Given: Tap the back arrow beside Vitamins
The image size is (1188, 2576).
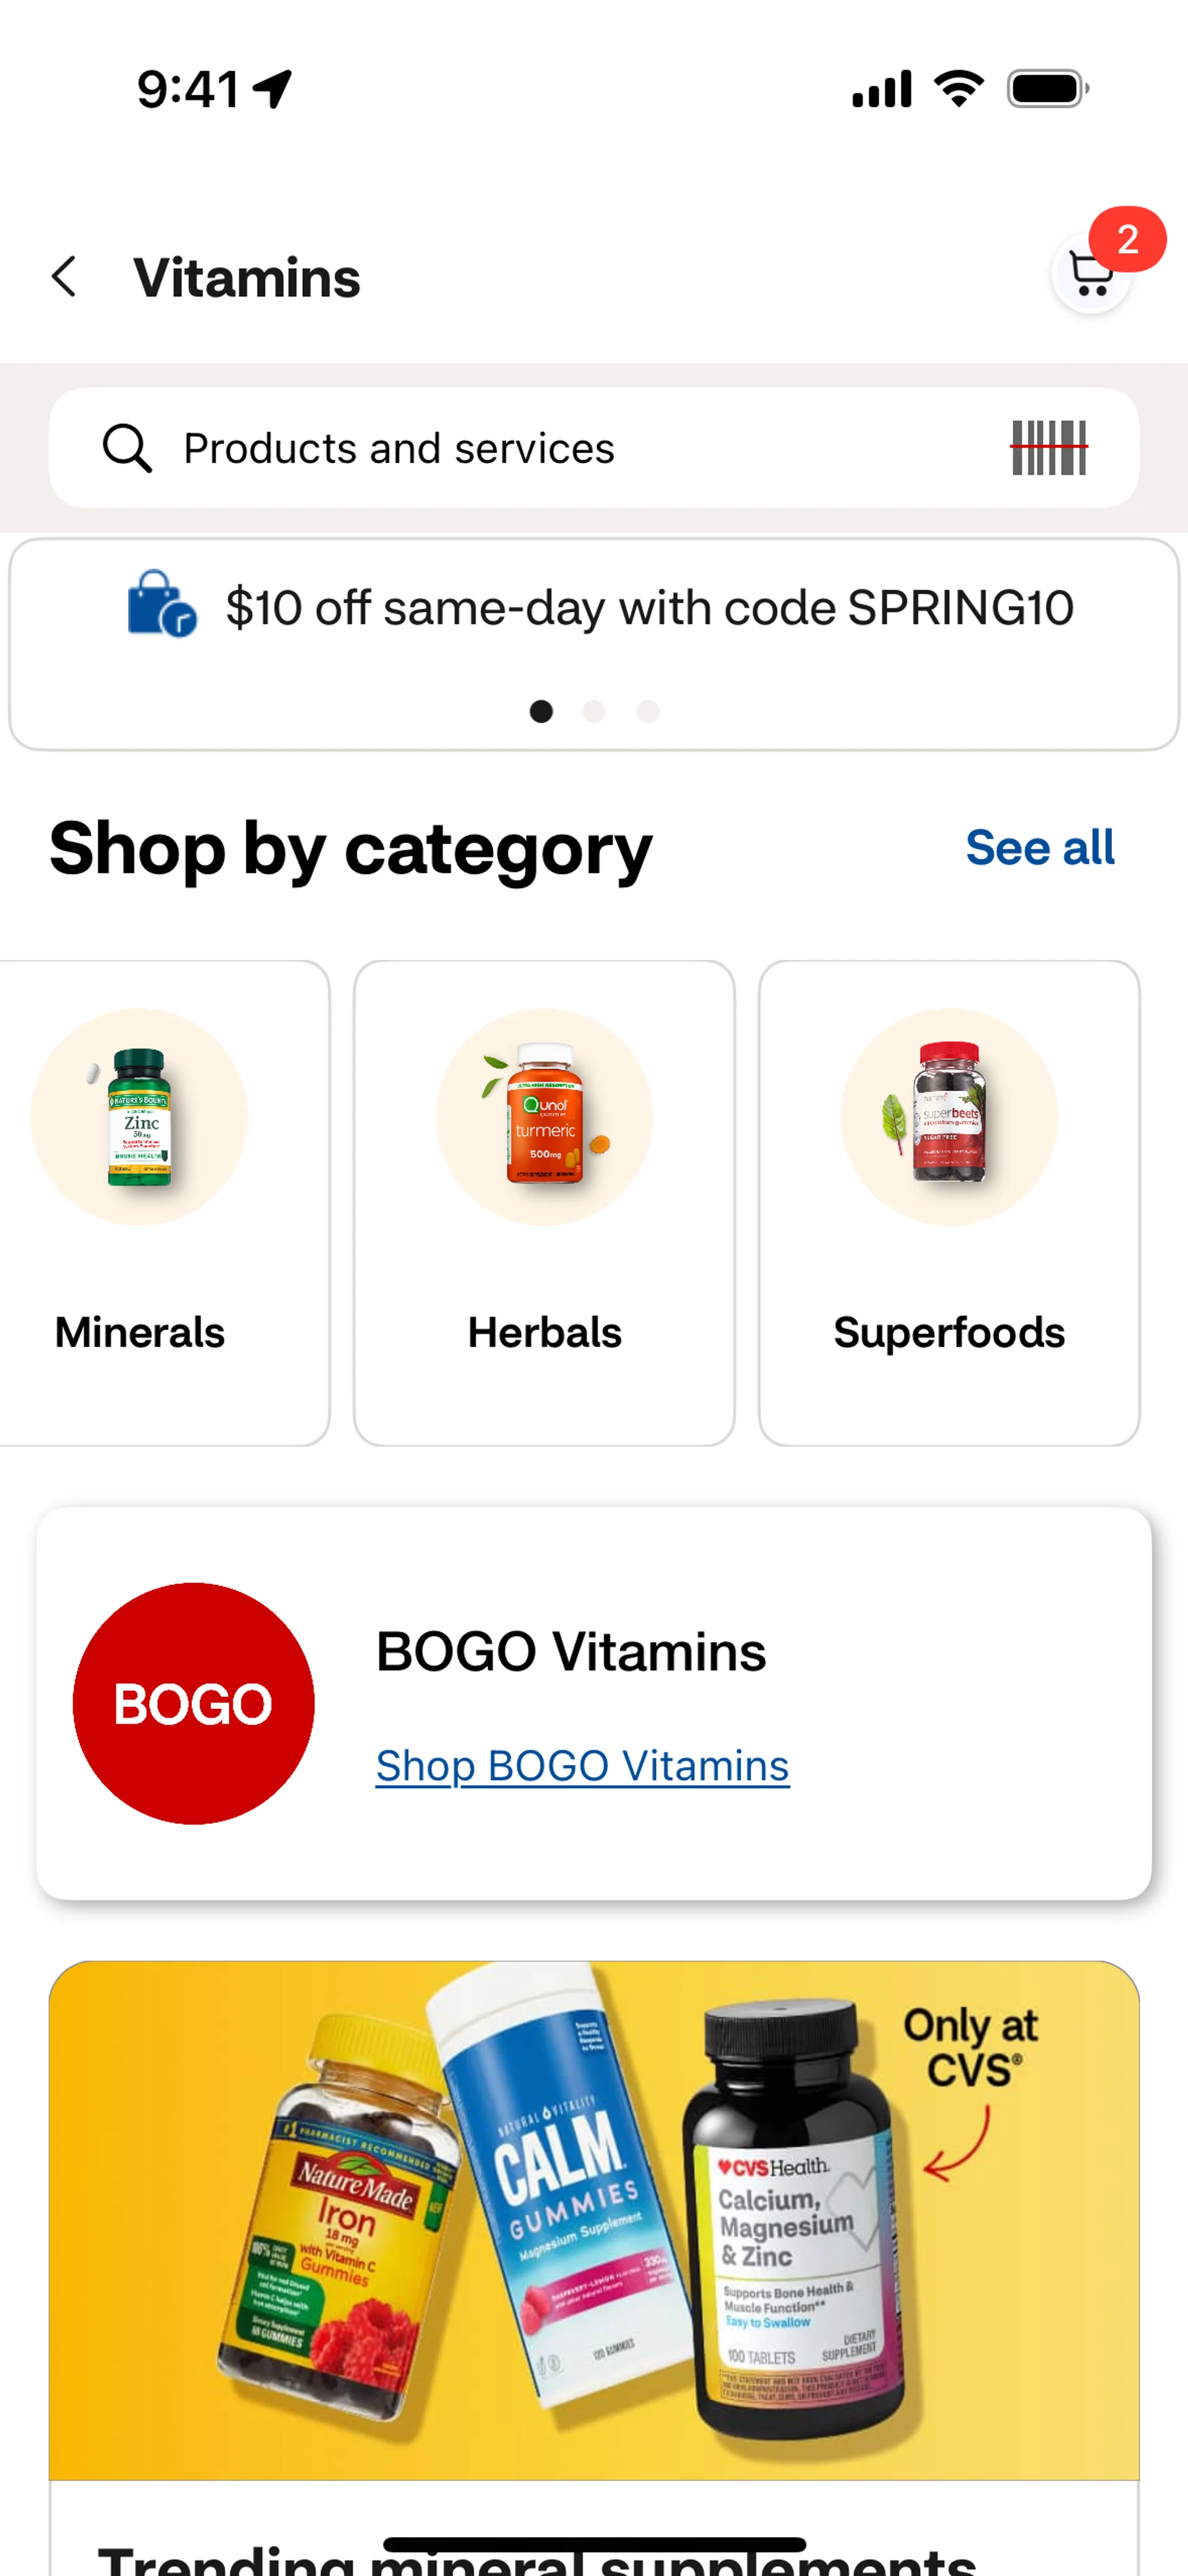Looking at the screenshot, I should tap(65, 277).
